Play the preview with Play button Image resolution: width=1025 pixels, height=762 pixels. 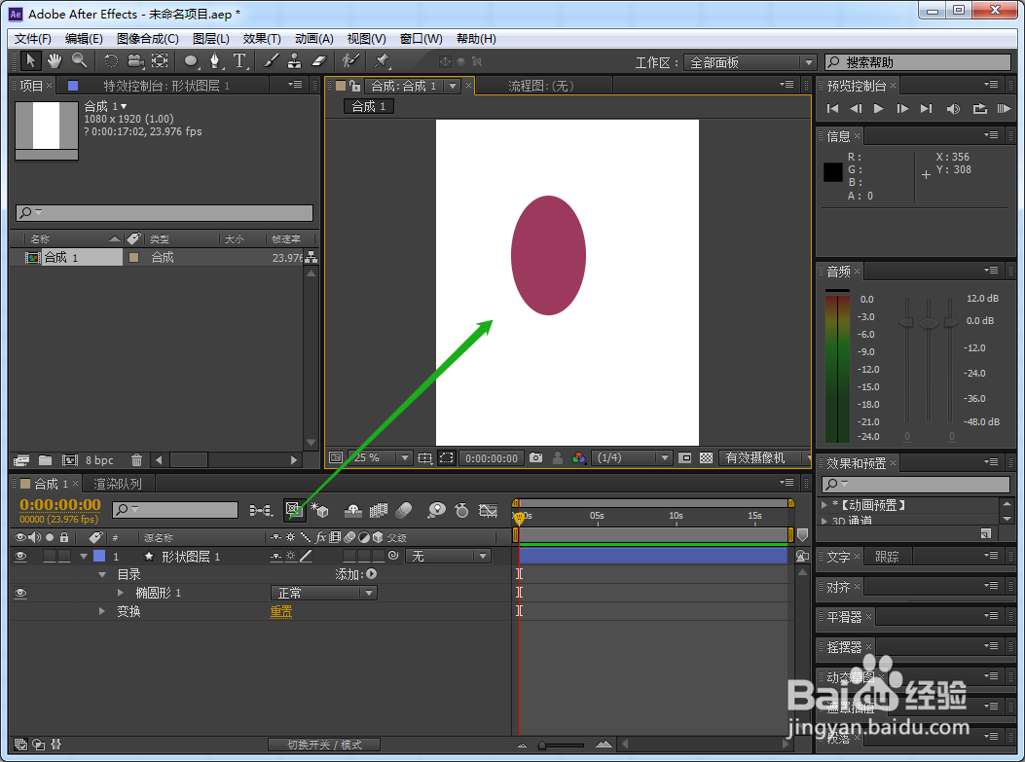[879, 108]
